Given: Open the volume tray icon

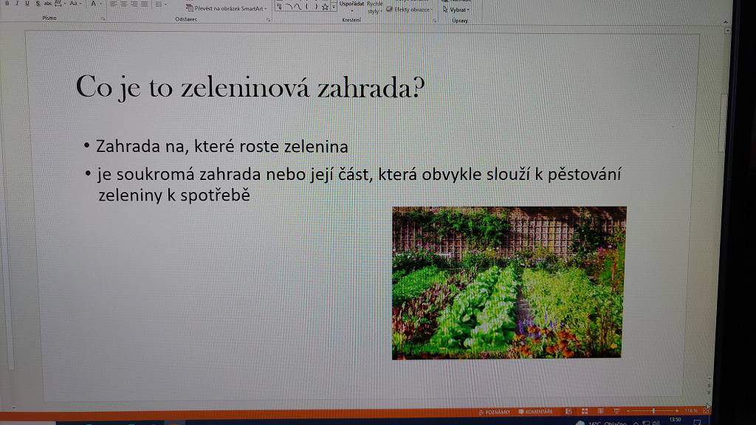Looking at the screenshot, I should pos(656,423).
